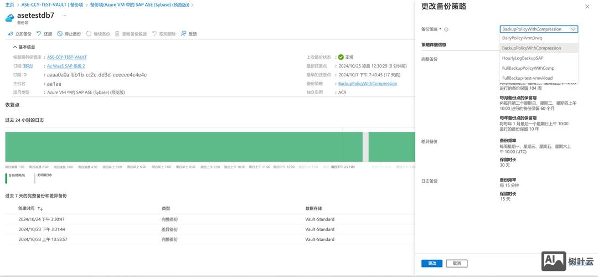This screenshot has height=277, width=598.
Task: Go to 主页 breadcrumb link
Action: [9, 5]
